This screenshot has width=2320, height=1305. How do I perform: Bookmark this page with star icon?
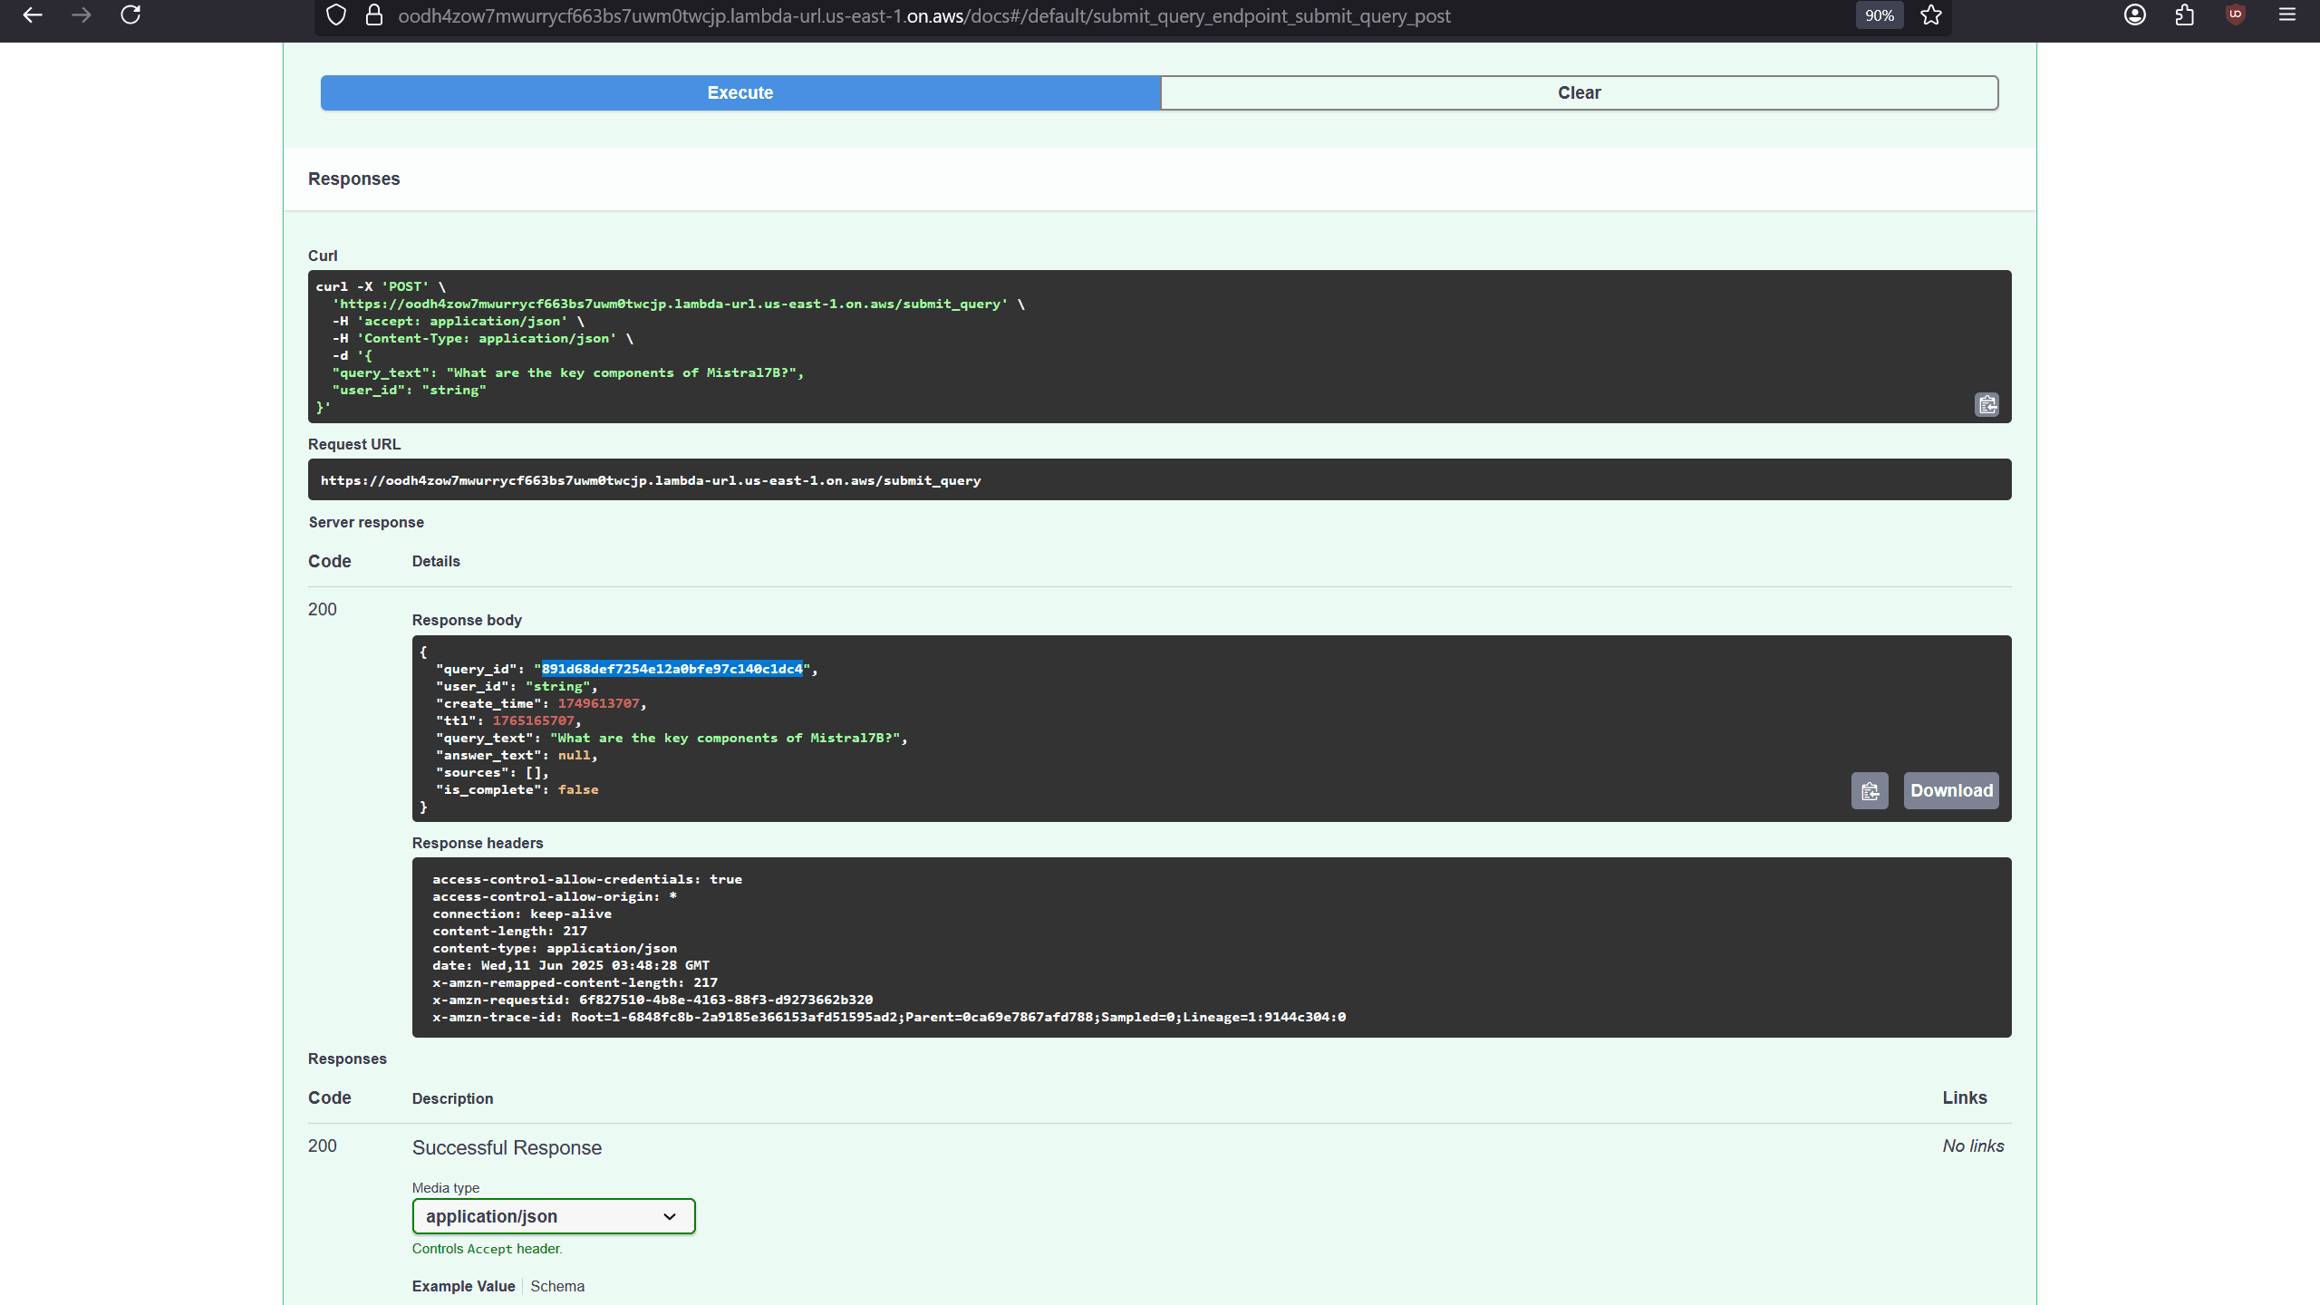(1931, 15)
